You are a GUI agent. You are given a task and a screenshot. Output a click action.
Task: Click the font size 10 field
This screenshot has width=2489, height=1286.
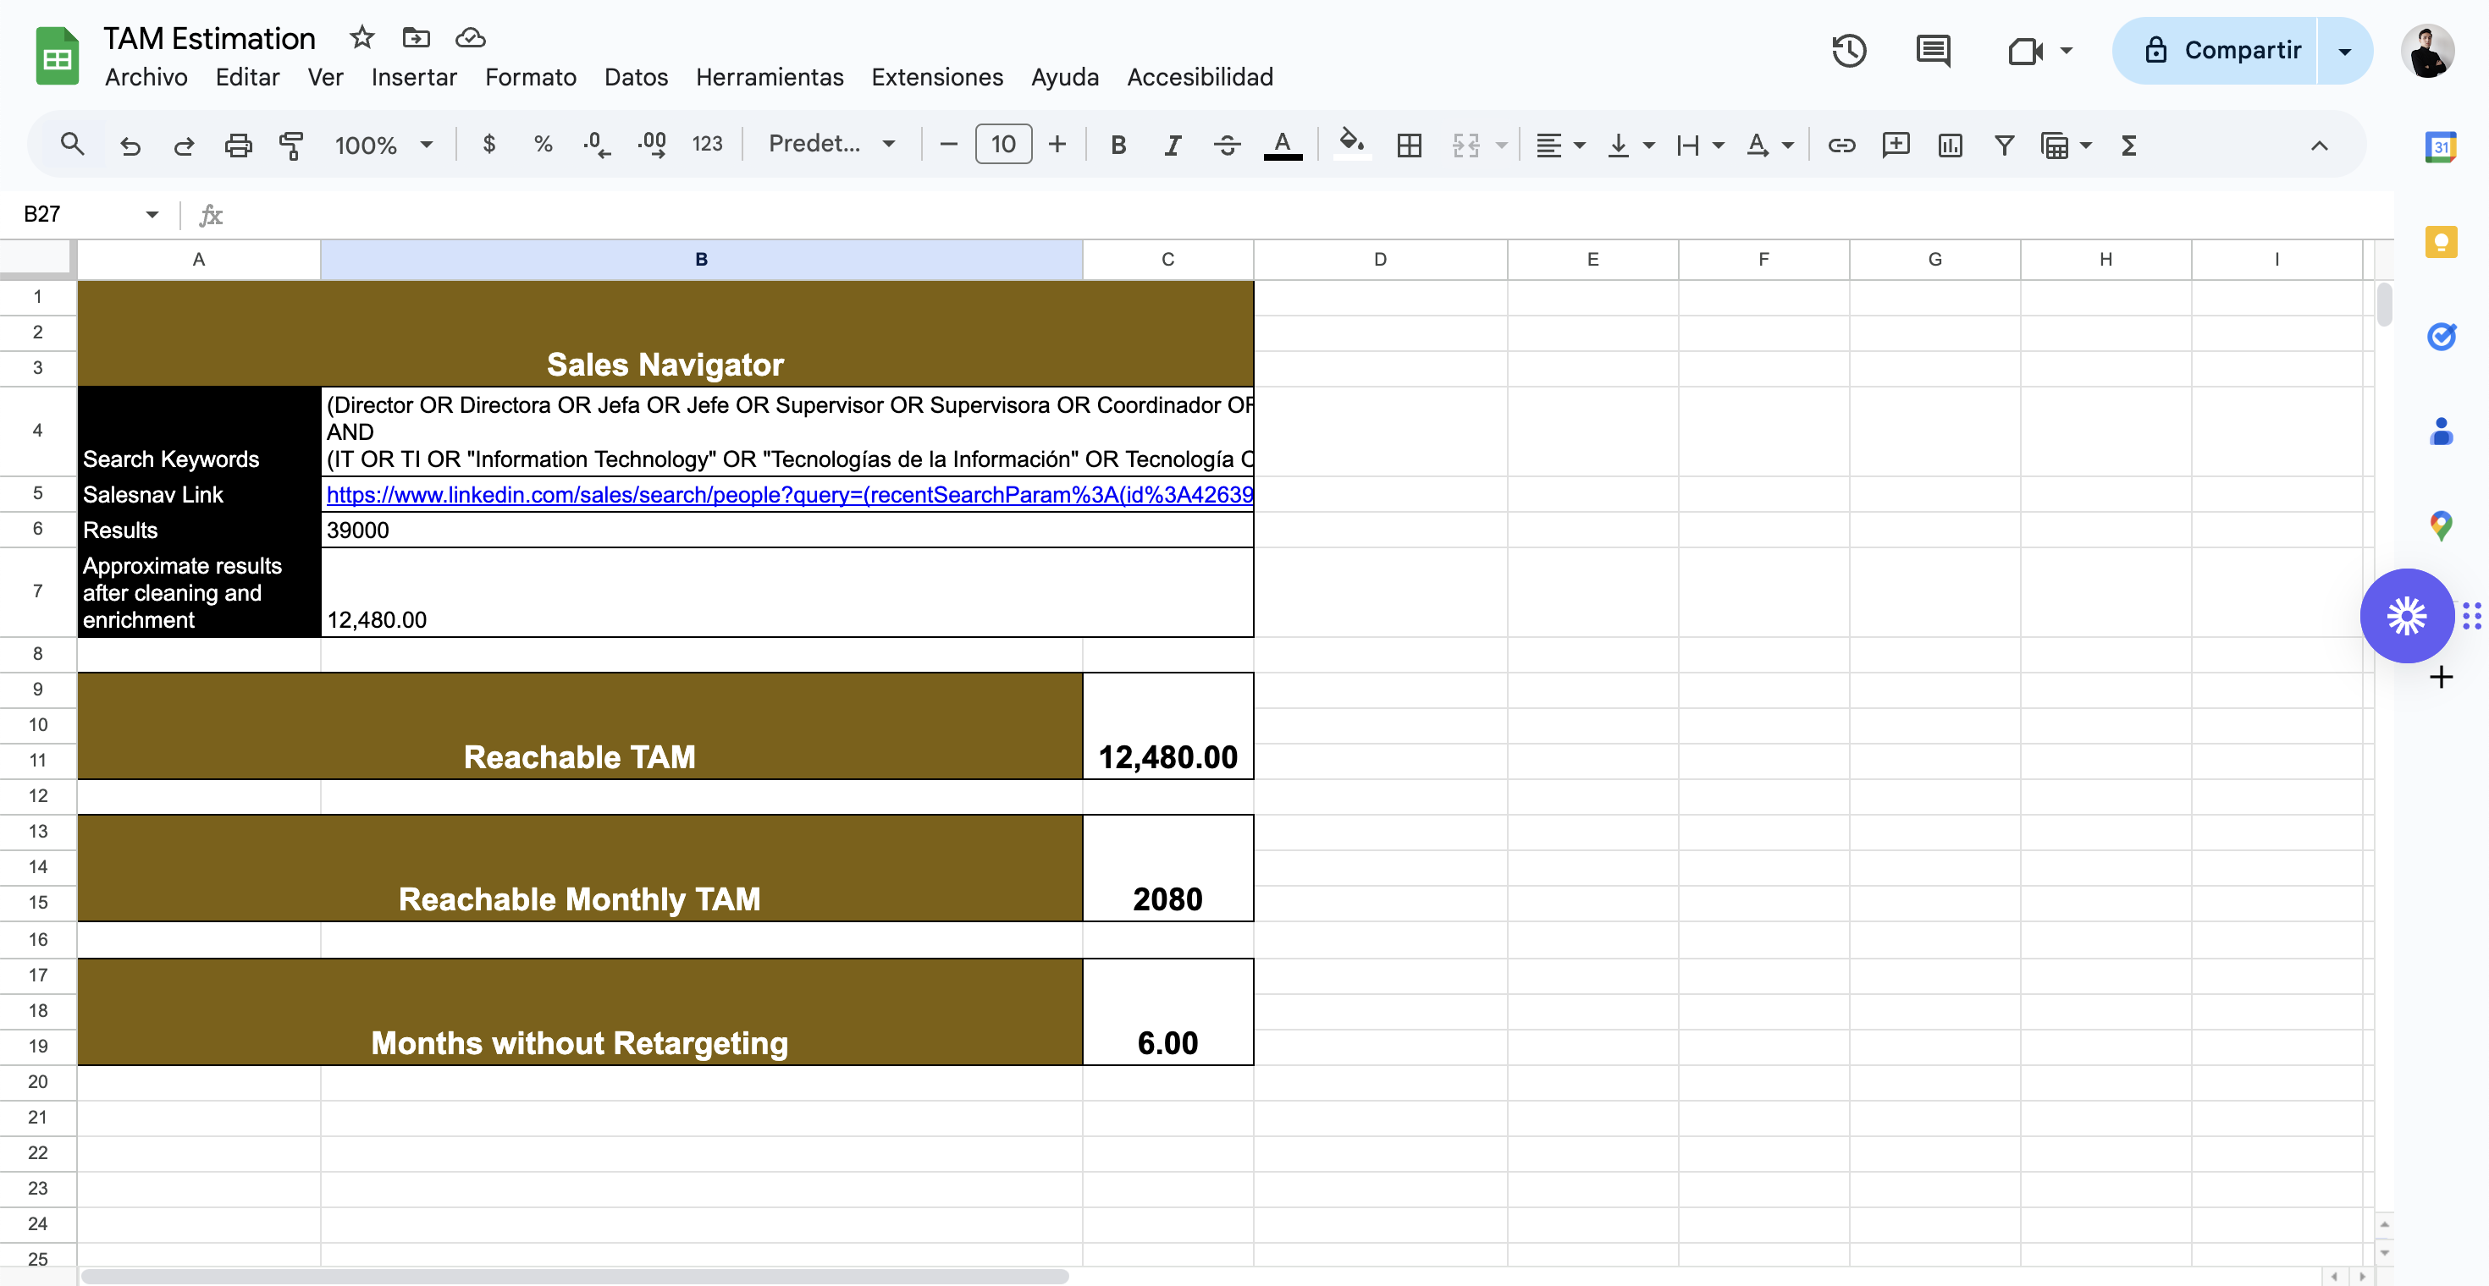pos(1003,145)
